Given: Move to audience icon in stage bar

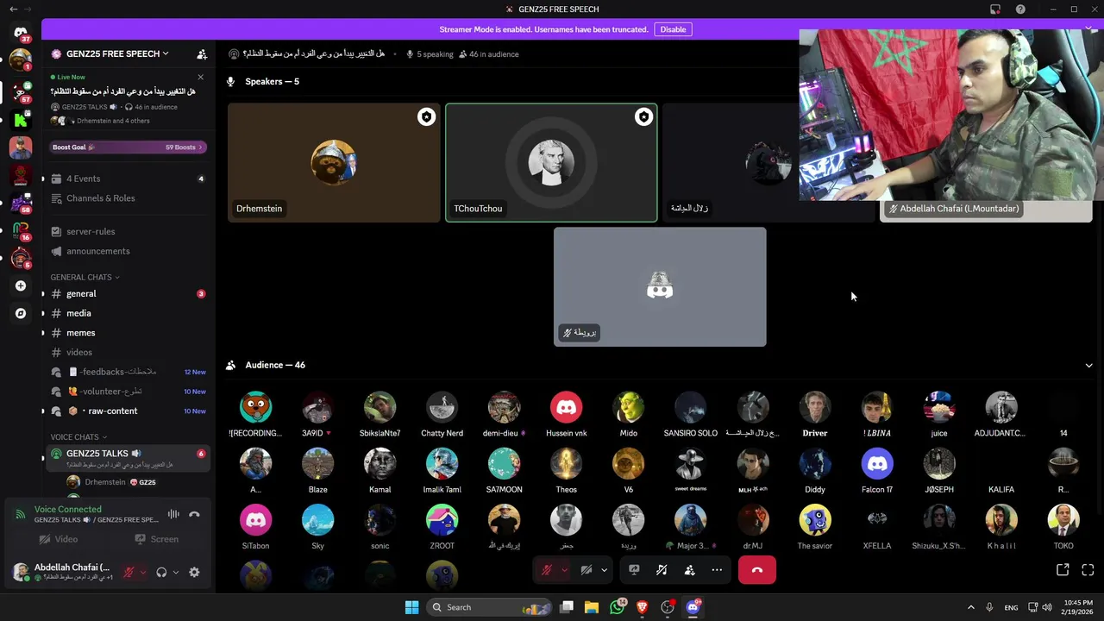Looking at the screenshot, I should [689, 570].
